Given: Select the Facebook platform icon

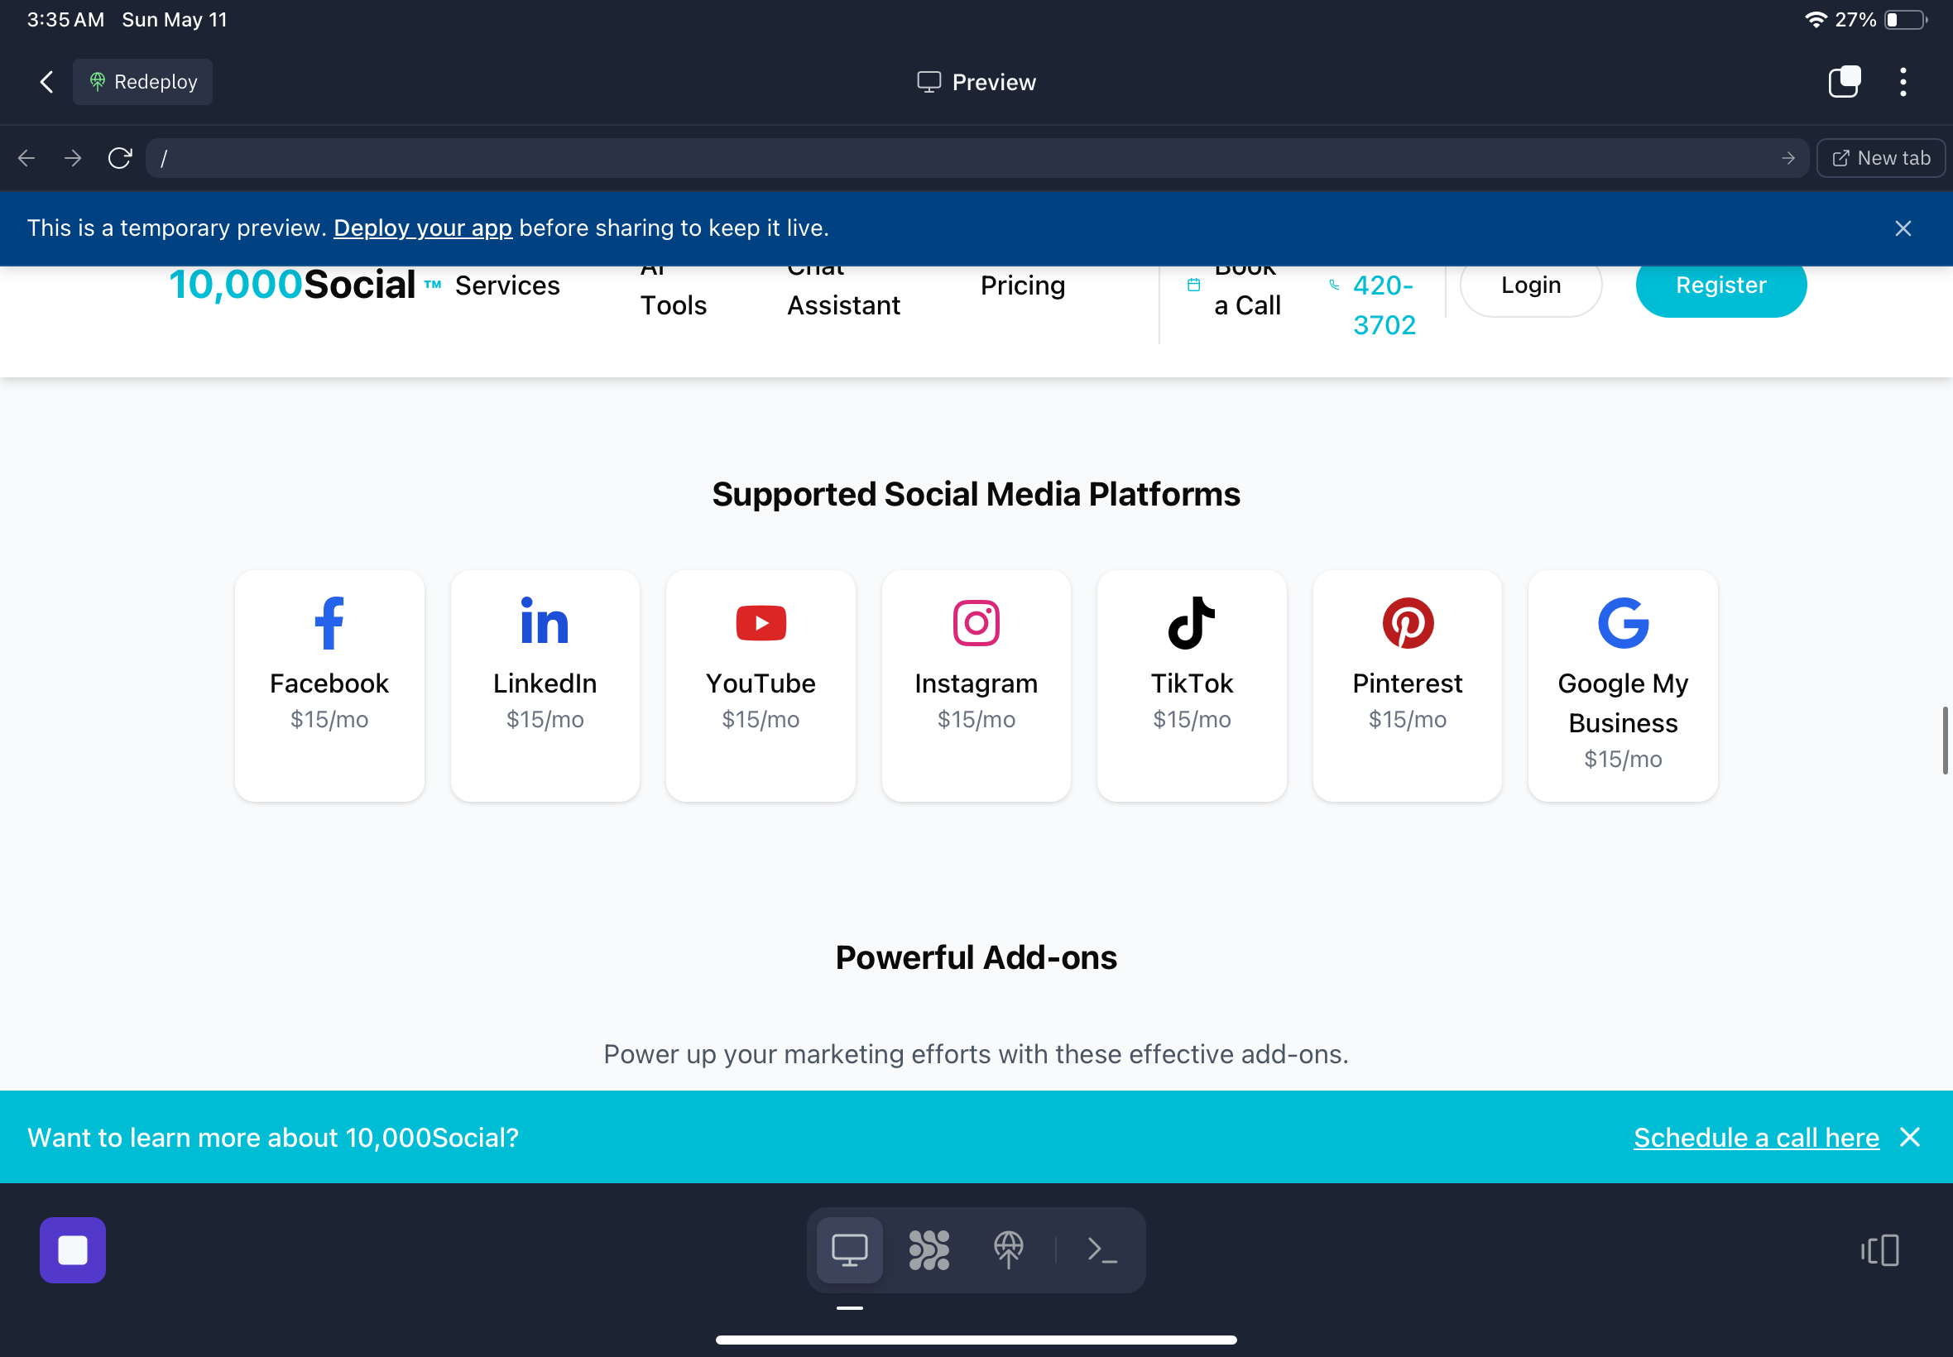Looking at the screenshot, I should click(x=329, y=623).
